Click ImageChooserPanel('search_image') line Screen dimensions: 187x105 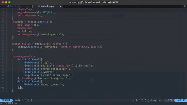click(x=48, y=75)
